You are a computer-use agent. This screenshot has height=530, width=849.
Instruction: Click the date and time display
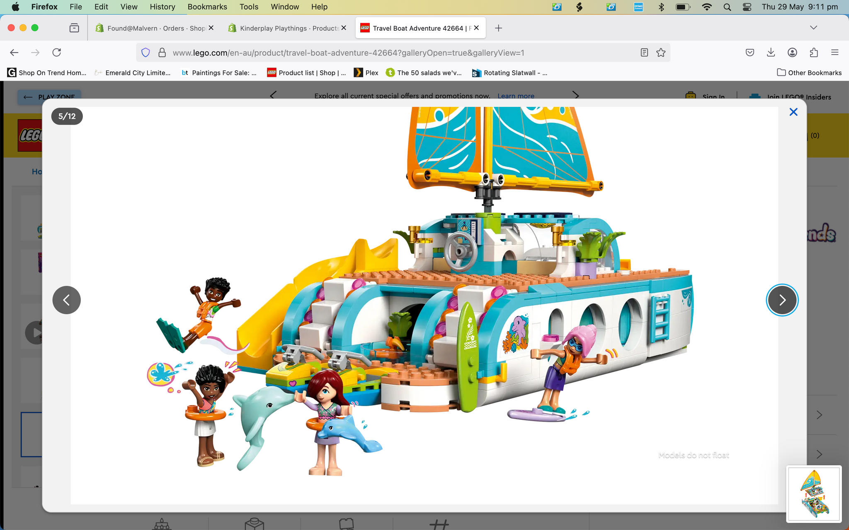click(x=800, y=7)
